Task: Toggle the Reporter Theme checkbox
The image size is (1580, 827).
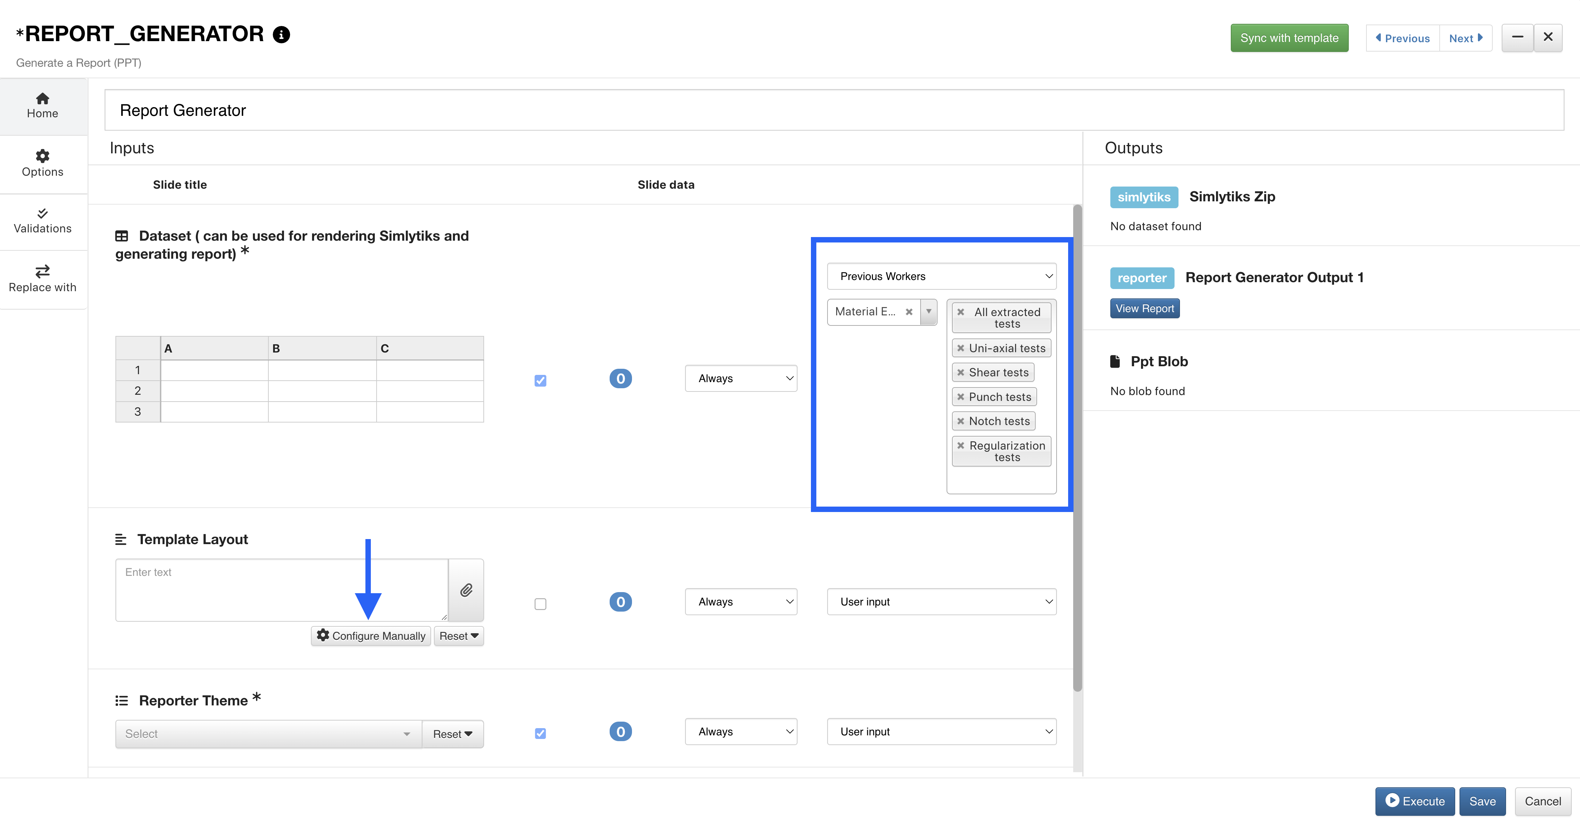Action: click(x=540, y=733)
